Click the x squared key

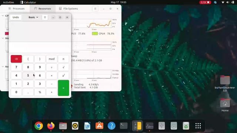tap(63, 75)
